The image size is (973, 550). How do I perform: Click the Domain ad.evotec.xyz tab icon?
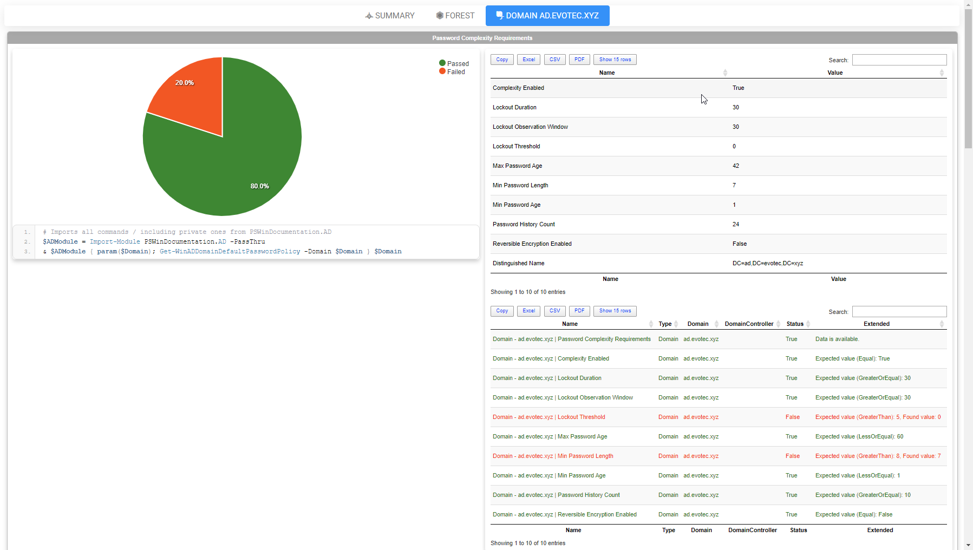(499, 16)
